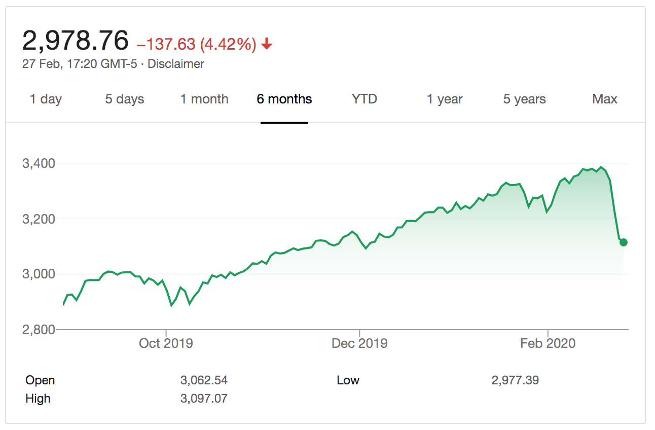Click the -137.63 (4.42%) change text
Screen dimensions: 655x430
pos(197,45)
